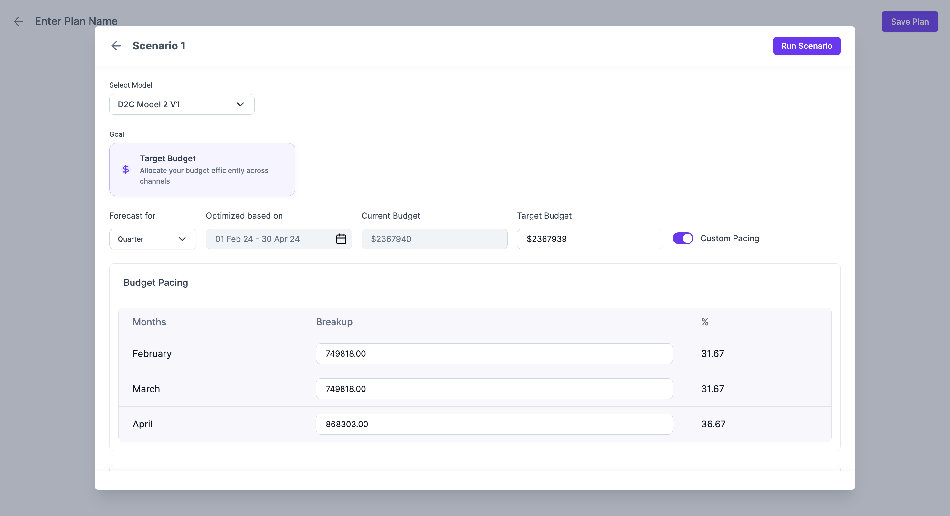Click the chevron on Select Model dropdown
Viewport: 950px width, 516px height.
click(x=240, y=104)
